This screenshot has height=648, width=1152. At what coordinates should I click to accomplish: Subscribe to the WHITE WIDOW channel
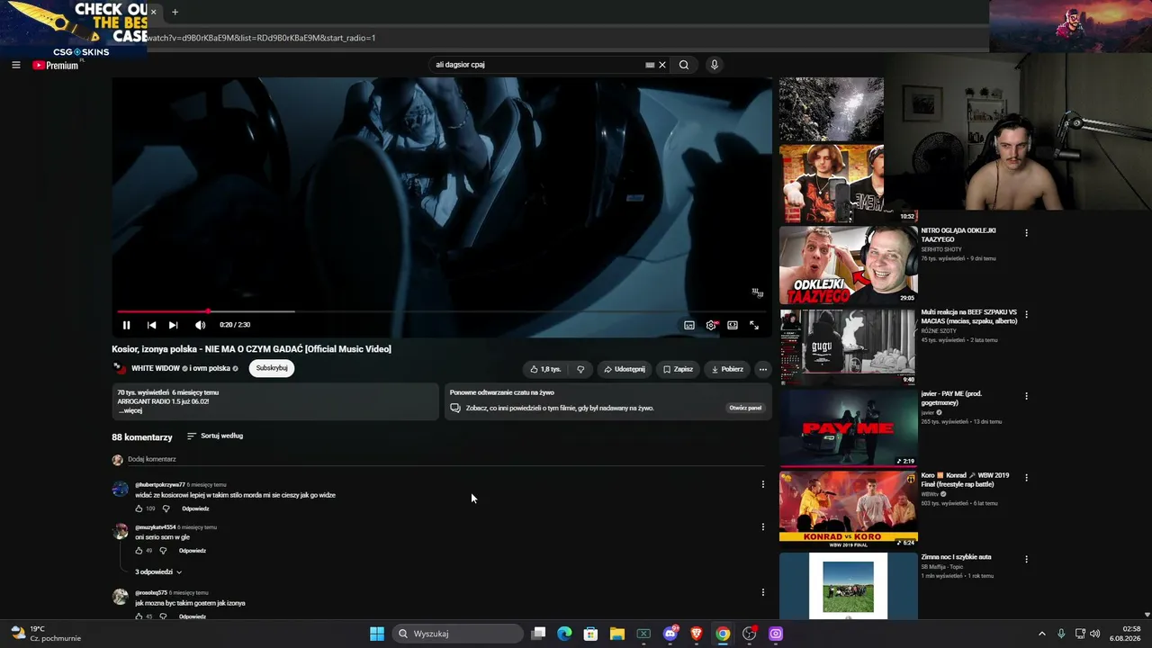click(x=272, y=368)
